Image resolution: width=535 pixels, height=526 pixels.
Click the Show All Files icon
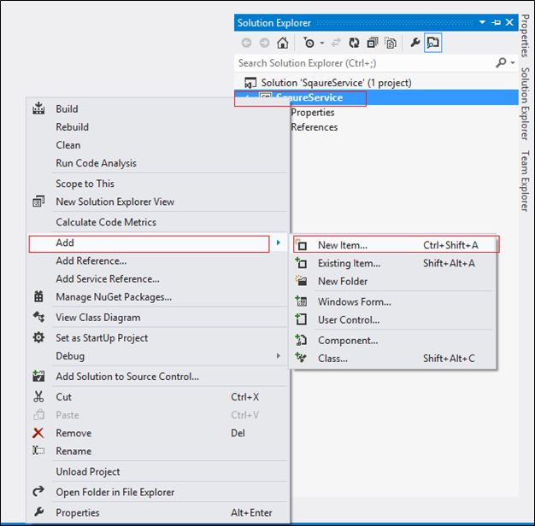[x=391, y=43]
